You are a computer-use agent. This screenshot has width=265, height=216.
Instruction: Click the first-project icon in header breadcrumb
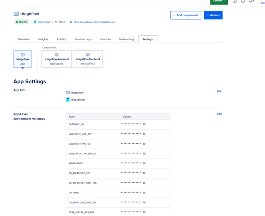click(35, 22)
